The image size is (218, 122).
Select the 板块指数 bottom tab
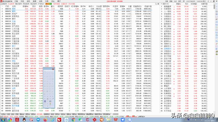coord(40,114)
